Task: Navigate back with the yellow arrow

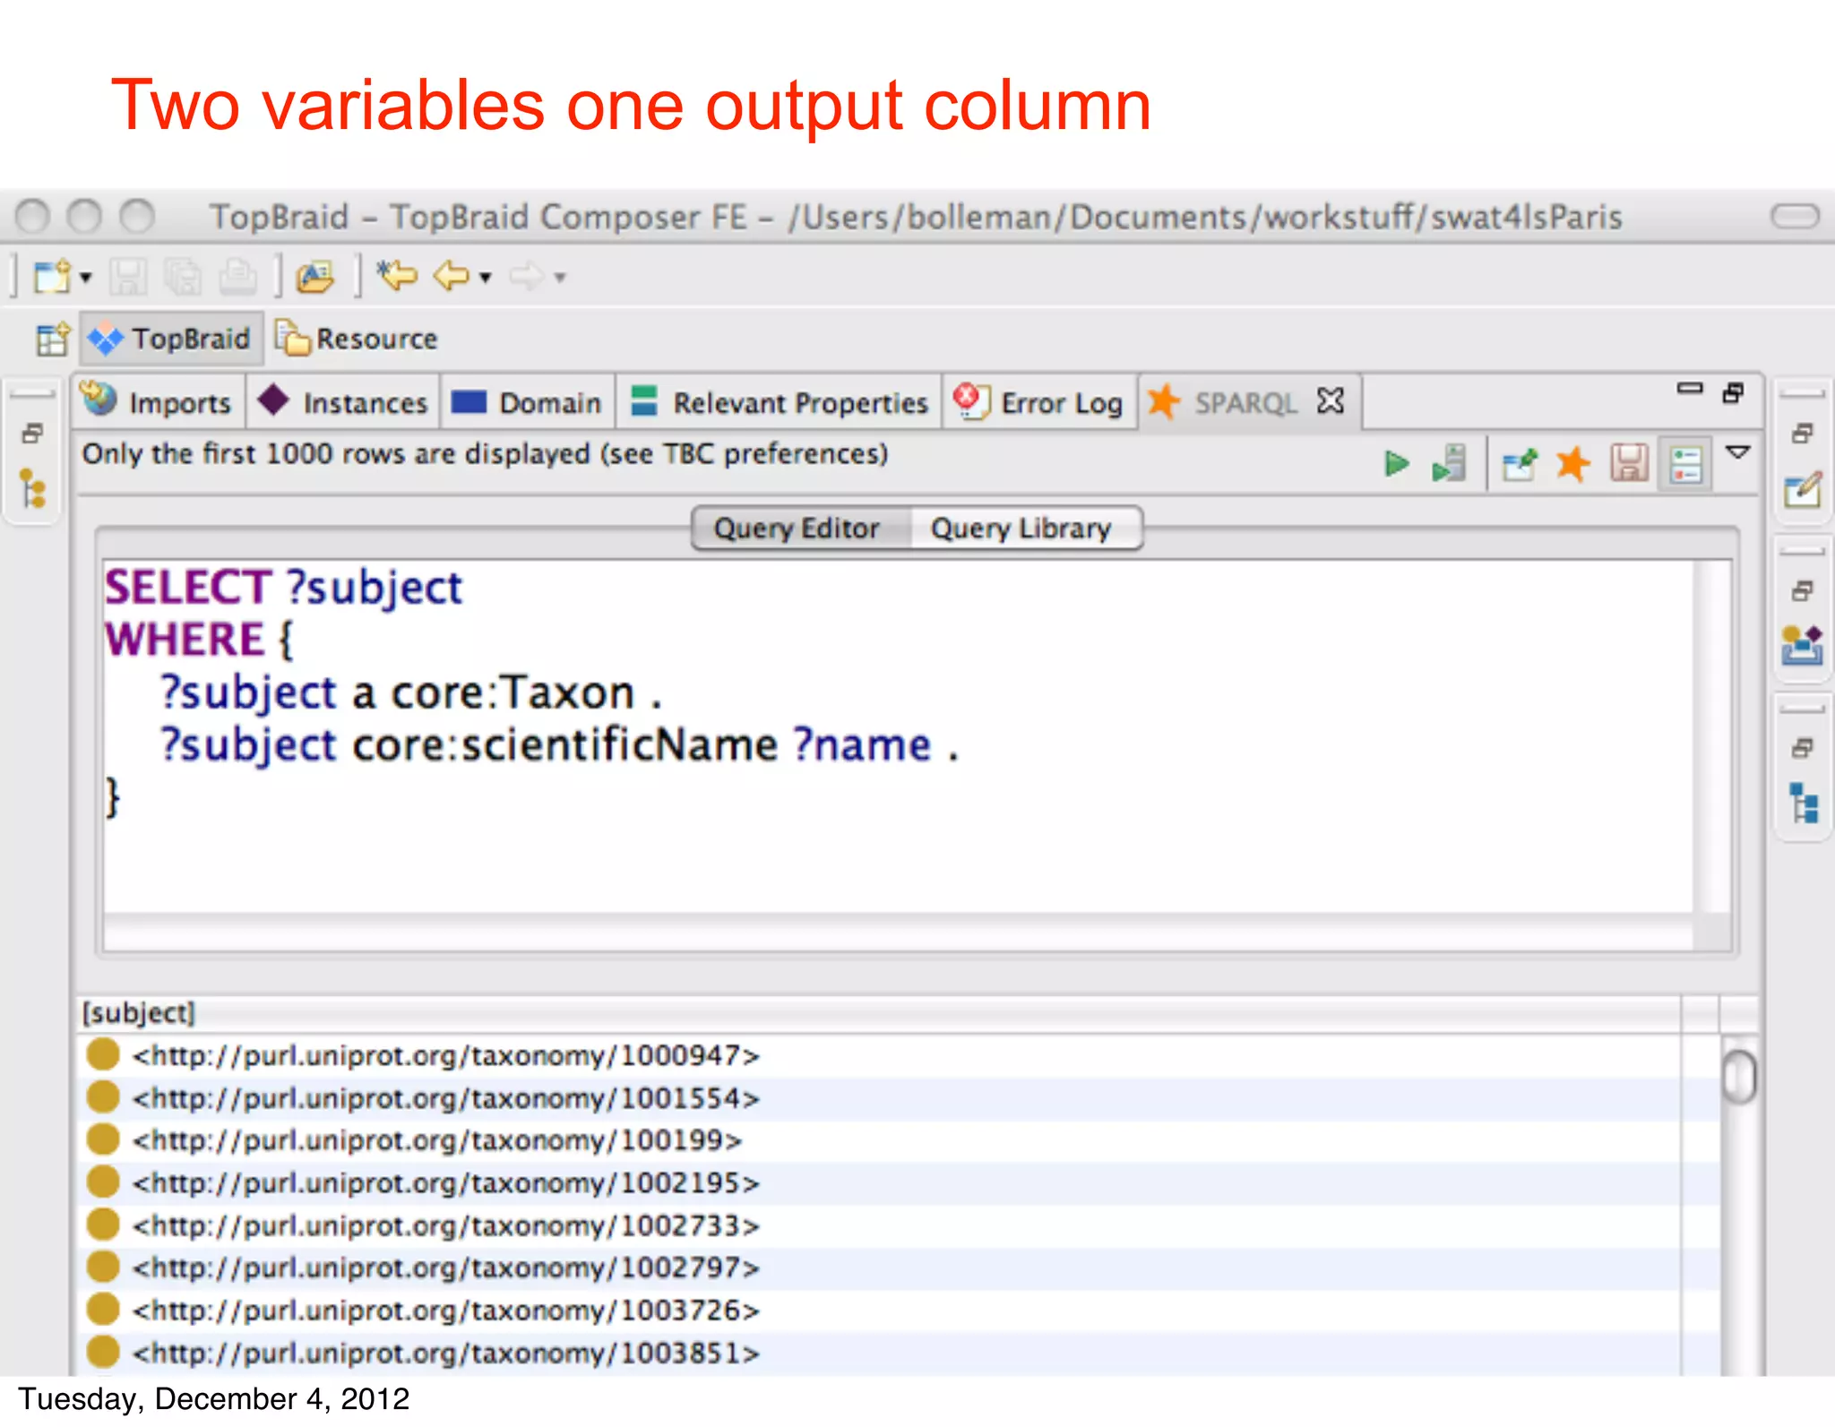Action: (x=452, y=276)
